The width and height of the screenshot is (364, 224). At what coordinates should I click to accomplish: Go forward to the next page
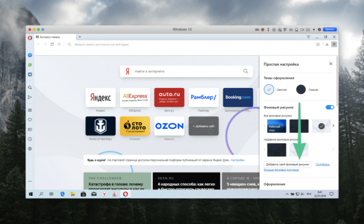point(45,44)
